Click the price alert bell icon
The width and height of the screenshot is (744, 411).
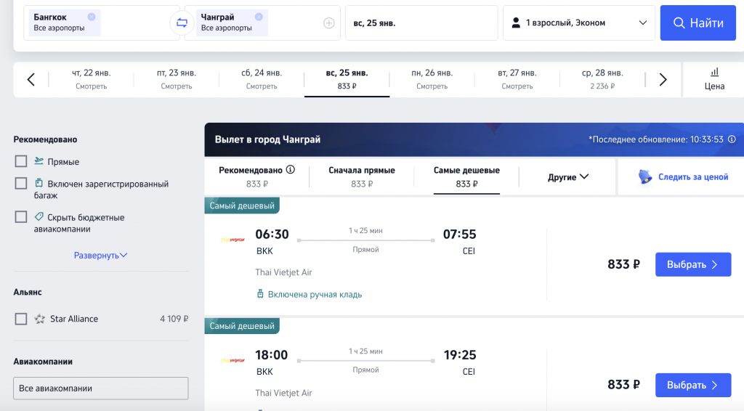click(x=645, y=177)
